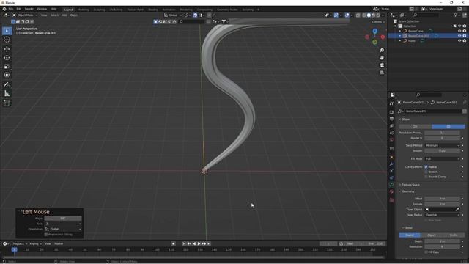Choose the Move tool
This screenshot has height=264, width=469.
[7, 49]
